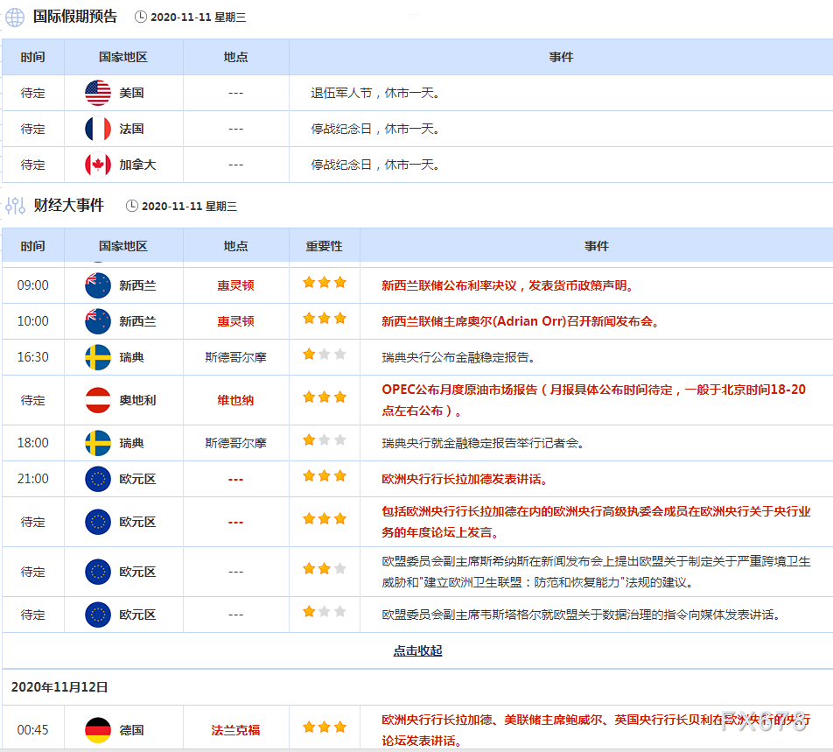Click the star rating in the 00:45 Germany row
Viewport: 833px width, 752px height.
(325, 727)
